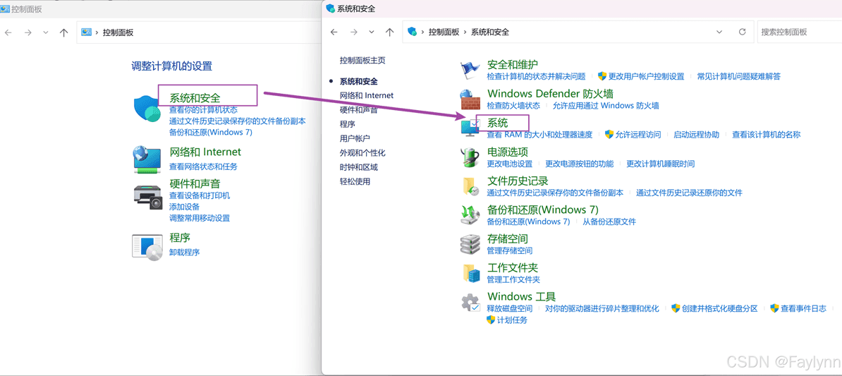
Task: Click the Security and Maintenance flag icon
Action: [470, 70]
